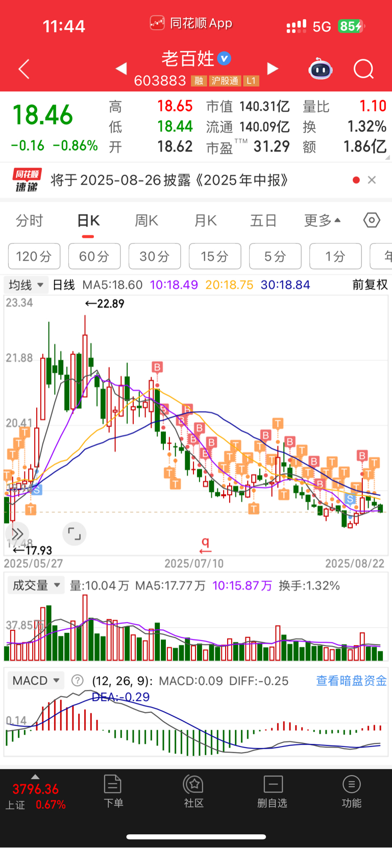Screen dimensions: 392x848
Task: Open the search magnifier icon
Action: (x=364, y=69)
